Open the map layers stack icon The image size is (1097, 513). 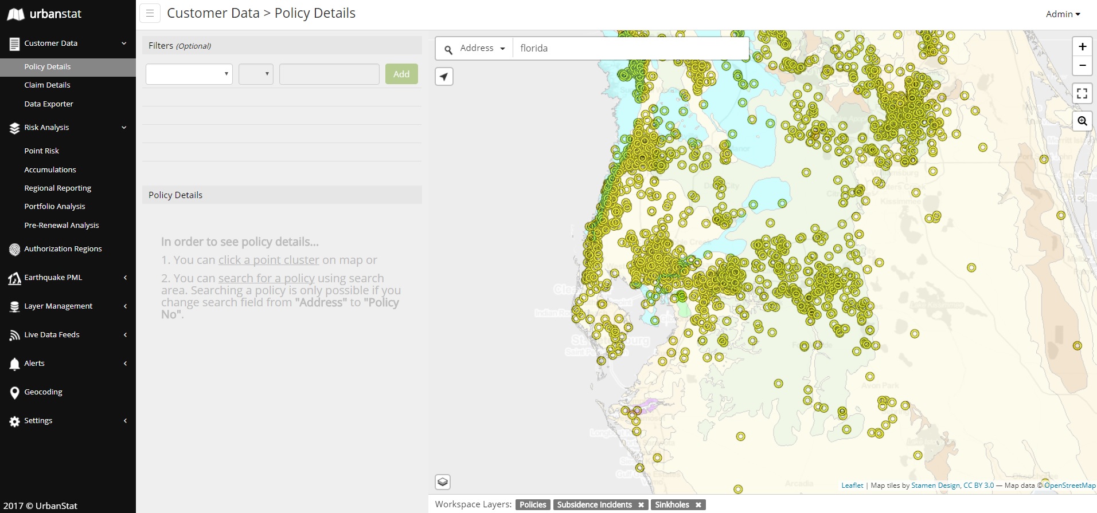pos(443,482)
